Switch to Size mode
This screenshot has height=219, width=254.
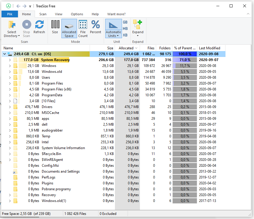point(55,27)
